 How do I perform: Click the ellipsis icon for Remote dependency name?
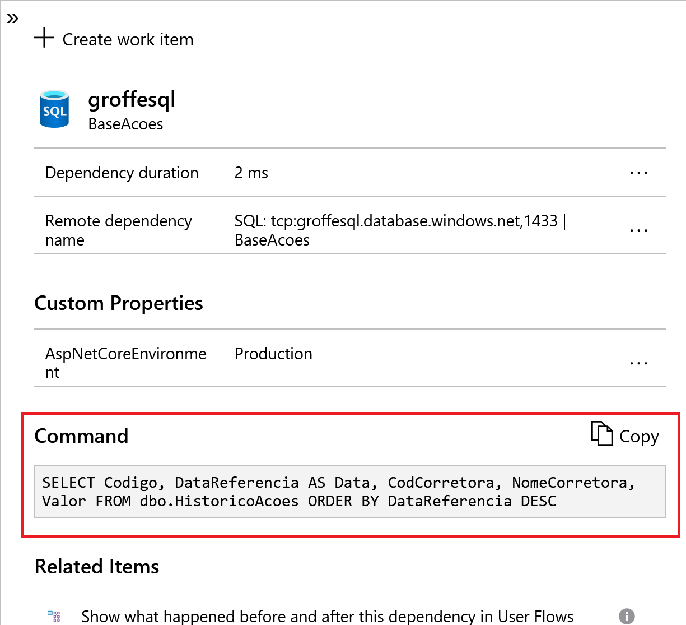(638, 230)
